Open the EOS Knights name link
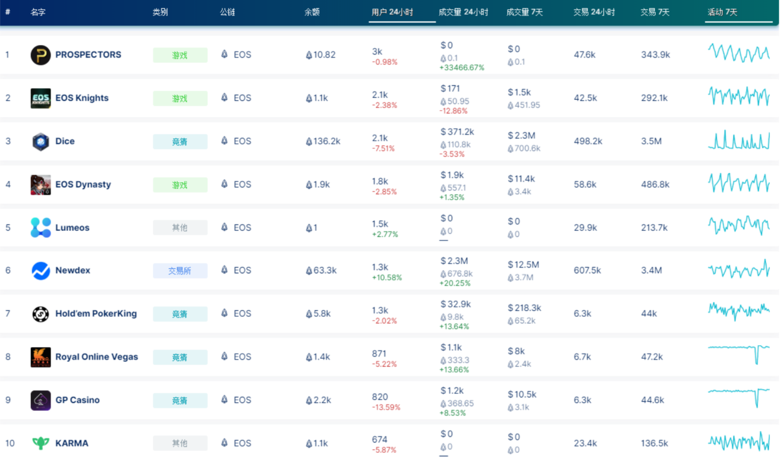 [82, 98]
